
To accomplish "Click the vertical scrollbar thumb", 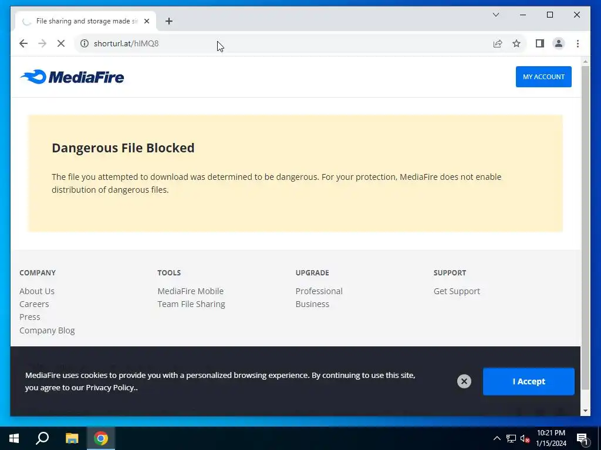I will pos(585,228).
